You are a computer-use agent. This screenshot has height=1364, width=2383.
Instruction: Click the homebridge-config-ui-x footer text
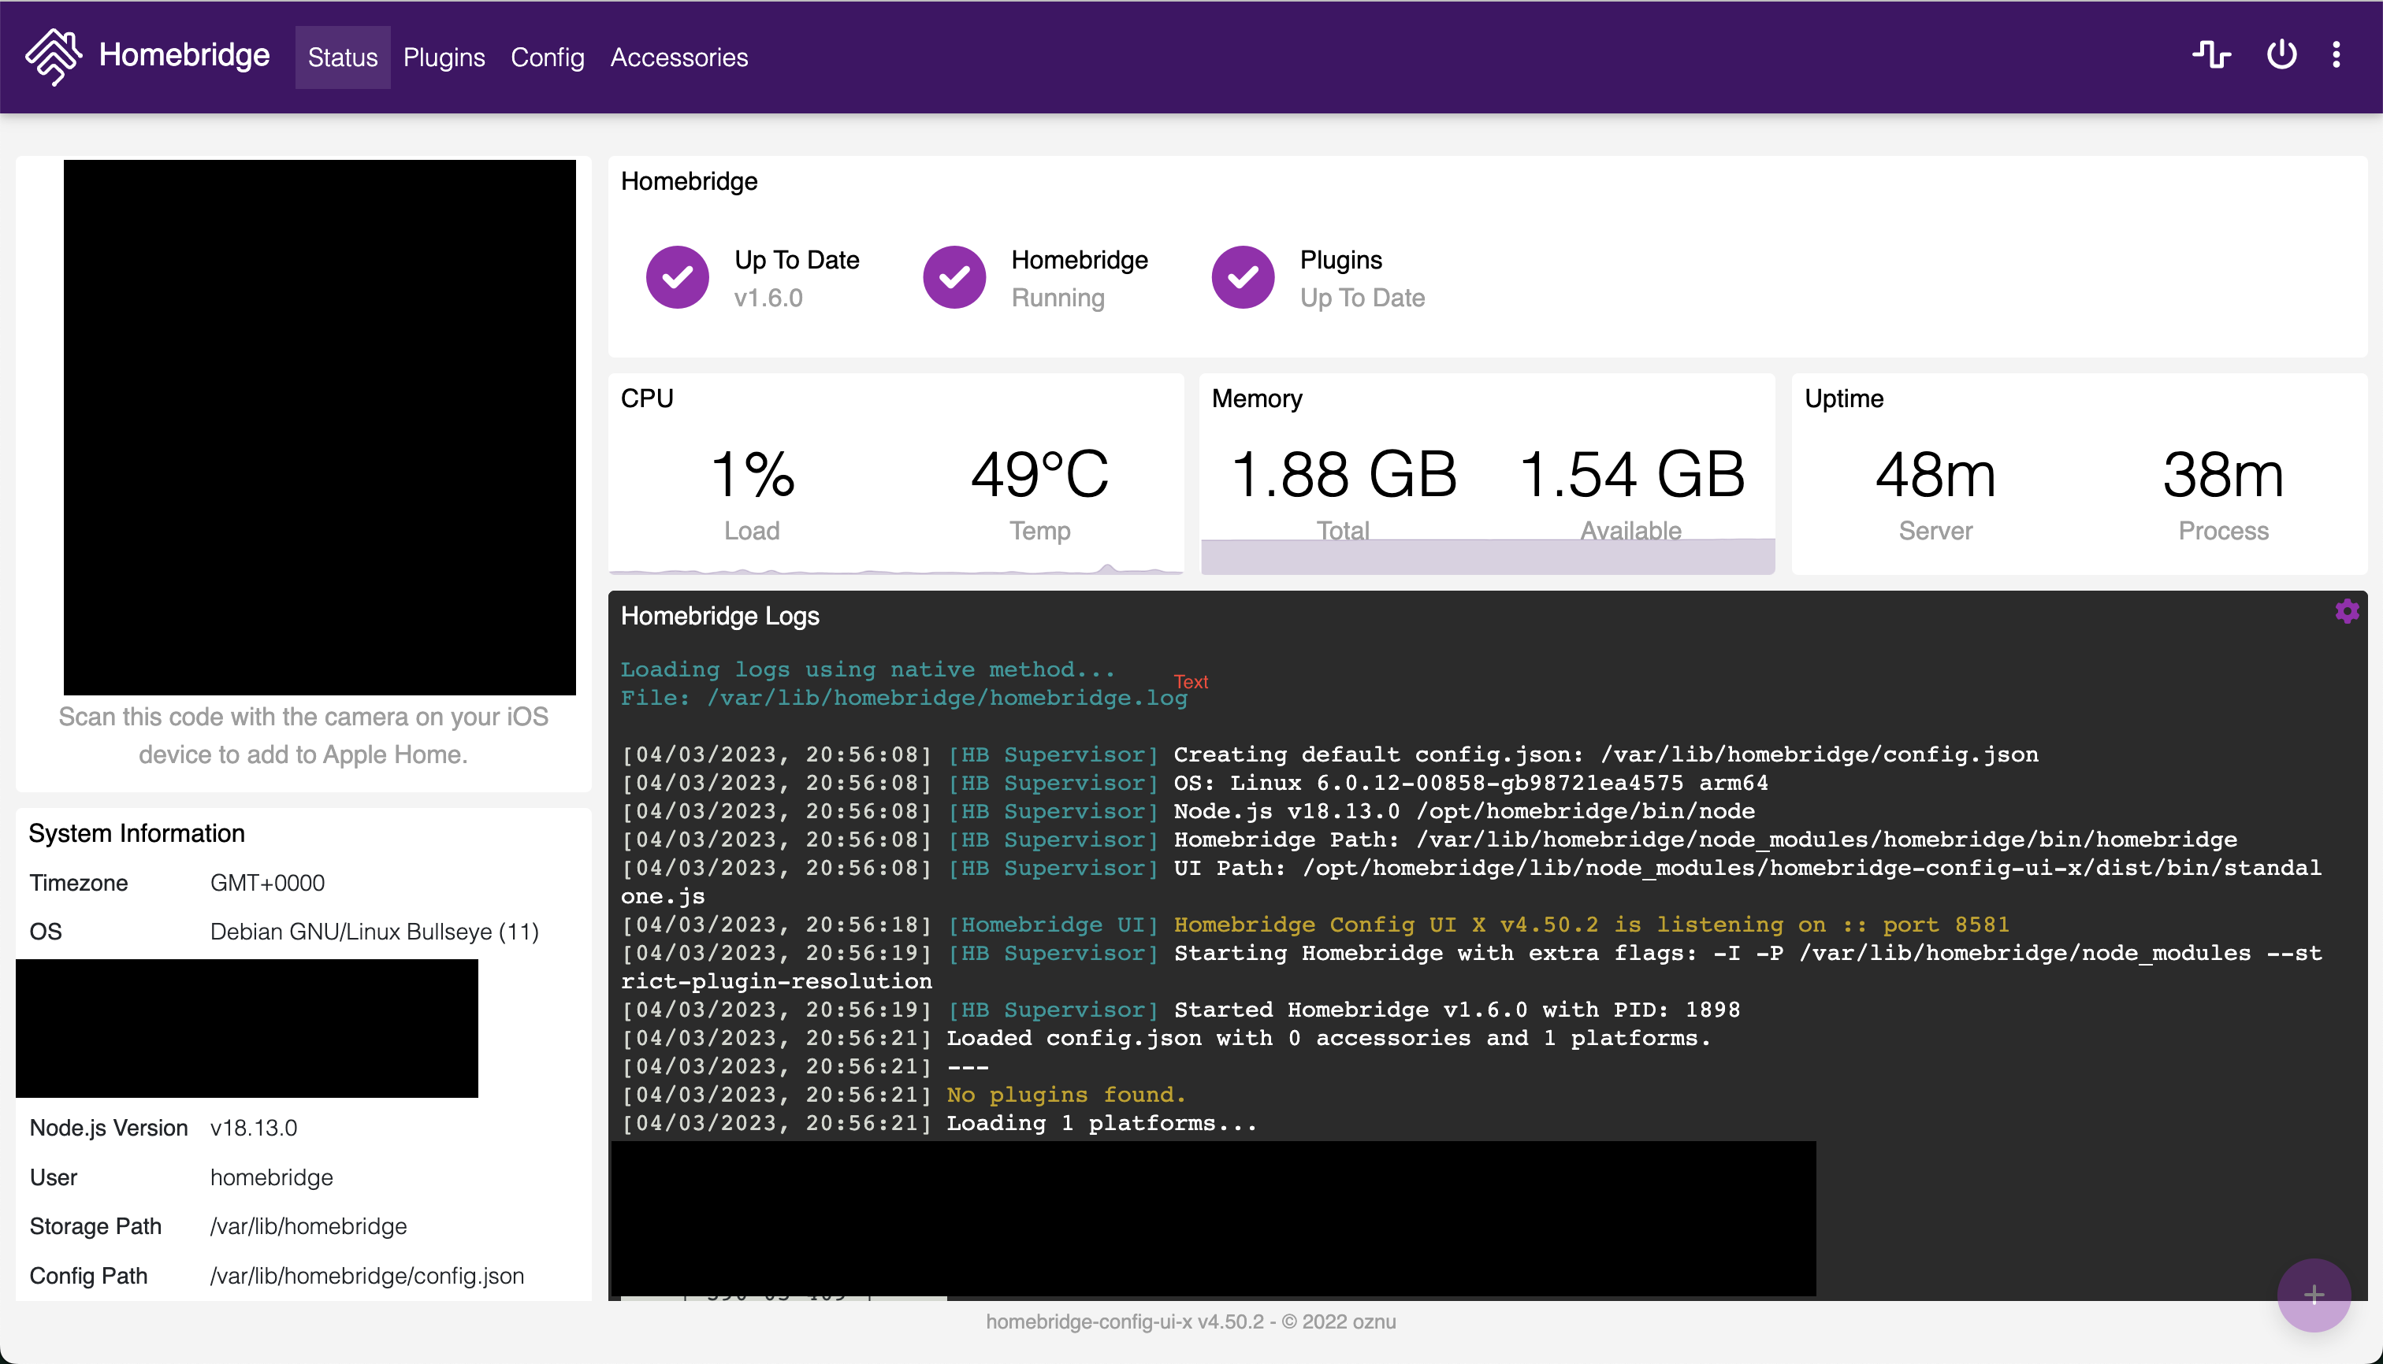(x=1191, y=1321)
